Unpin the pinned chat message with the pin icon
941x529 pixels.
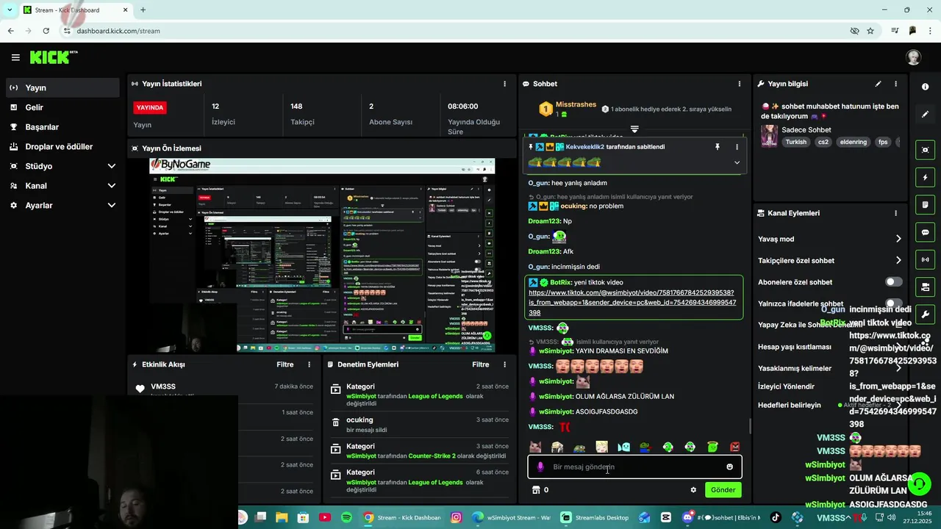click(x=718, y=147)
